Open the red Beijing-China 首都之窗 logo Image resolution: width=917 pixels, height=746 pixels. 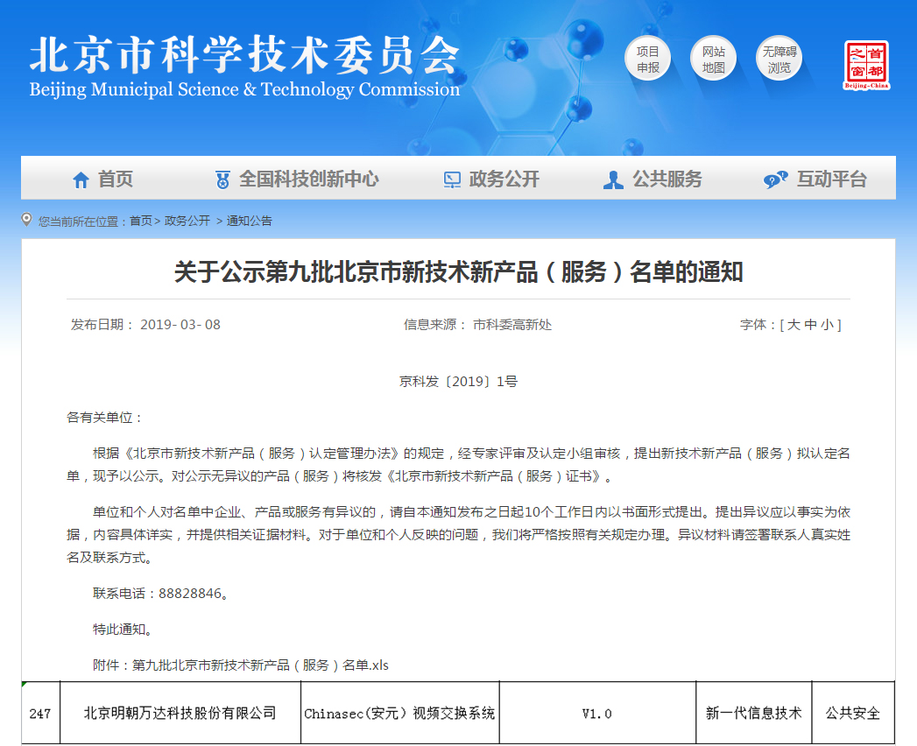[x=866, y=66]
